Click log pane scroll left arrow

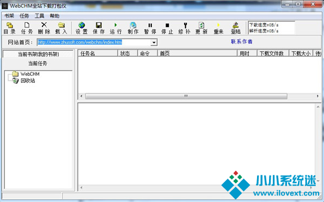pyautogui.click(x=82, y=188)
